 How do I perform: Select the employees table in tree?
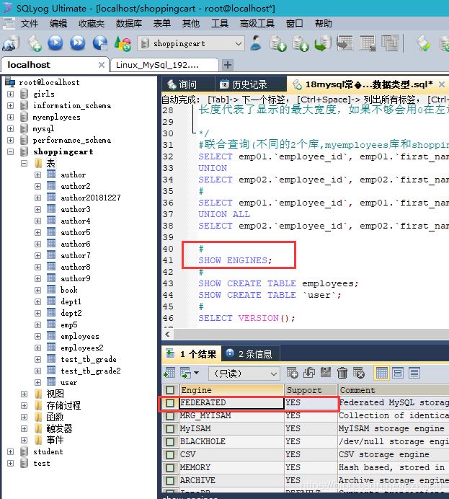pos(79,336)
